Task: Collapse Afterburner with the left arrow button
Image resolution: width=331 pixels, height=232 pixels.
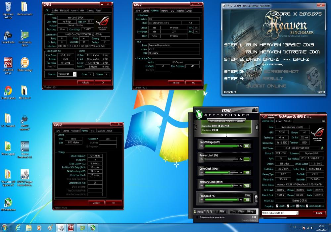Action: tap(195, 127)
